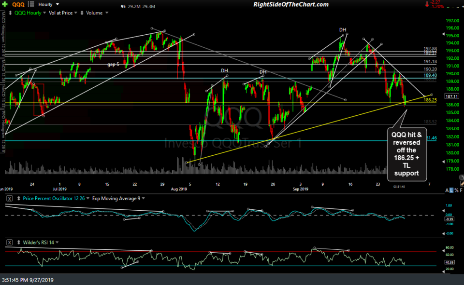This screenshot has height=285, width=464.
Task: Click the X icon on the Wilder's RSI panel
Action: pyautogui.click(x=10, y=243)
